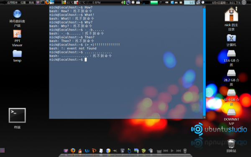This screenshot has height=157, width=251.
Task: Open the PPT Viewer desktop icon
Action: (17, 38)
